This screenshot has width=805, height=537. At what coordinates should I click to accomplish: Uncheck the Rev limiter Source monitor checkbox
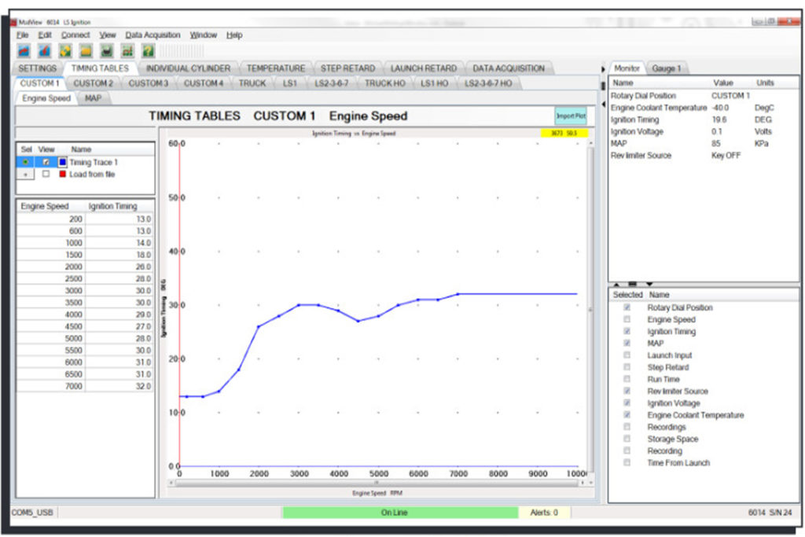point(627,392)
